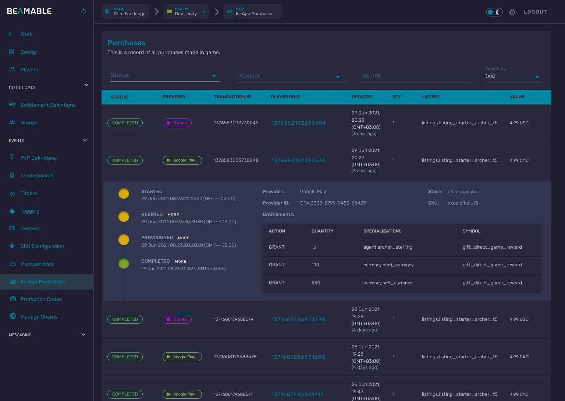The width and height of the screenshot is (565, 401).
Task: Collapse the CLOUD DATA section
Action: pos(86,85)
